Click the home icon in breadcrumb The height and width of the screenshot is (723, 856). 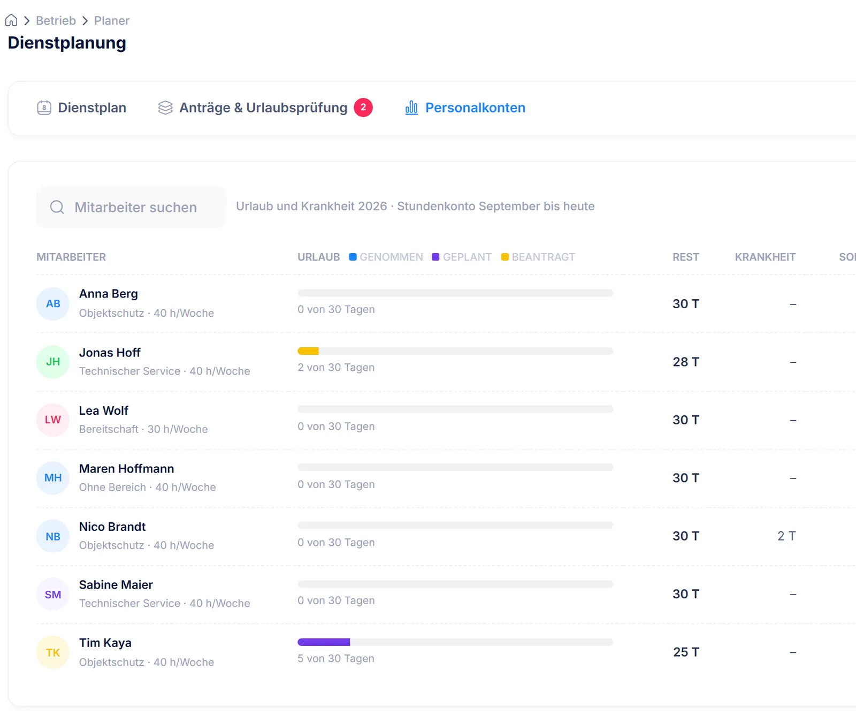(x=11, y=20)
